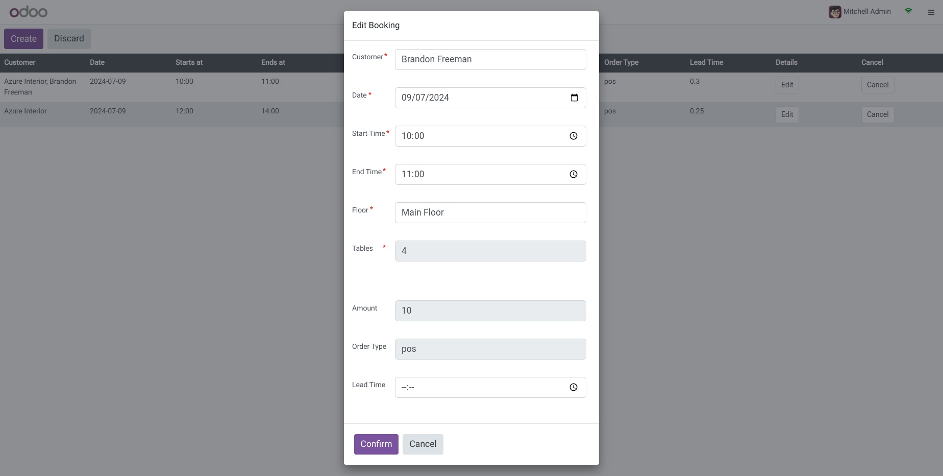Open the hamburger menu icon

[x=931, y=12]
